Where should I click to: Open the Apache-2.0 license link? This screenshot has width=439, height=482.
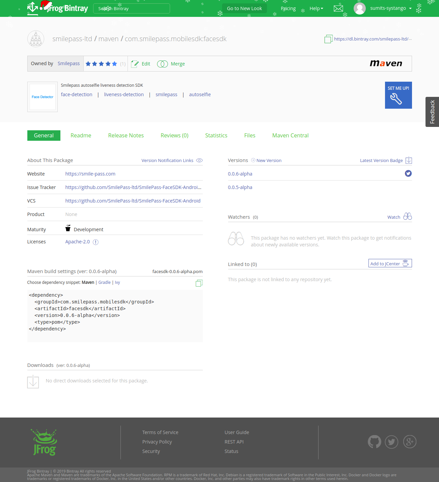pos(78,242)
